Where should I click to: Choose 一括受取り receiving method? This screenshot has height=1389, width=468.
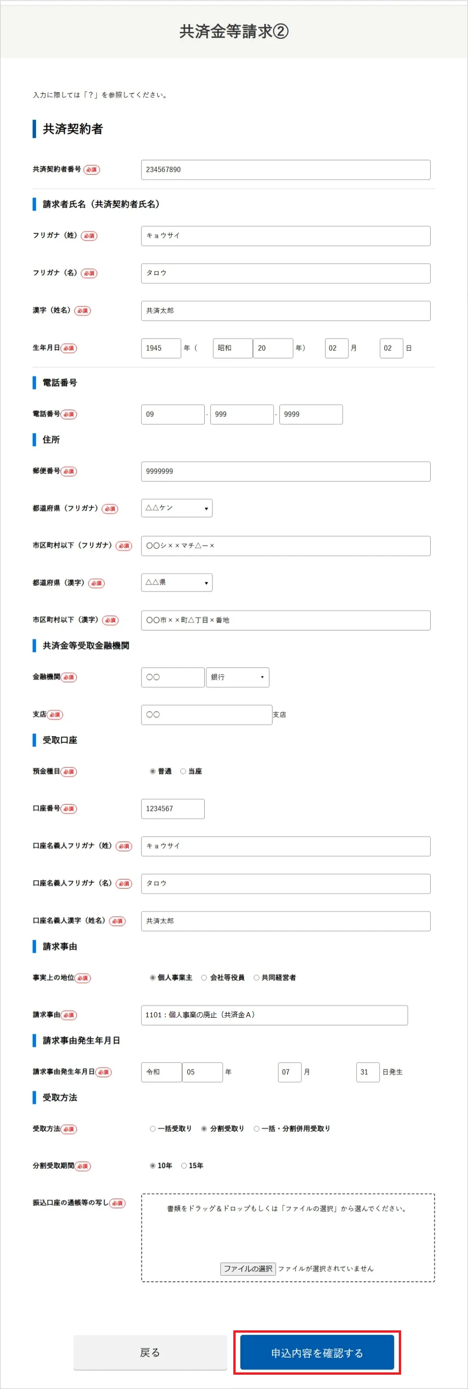click(x=153, y=1129)
